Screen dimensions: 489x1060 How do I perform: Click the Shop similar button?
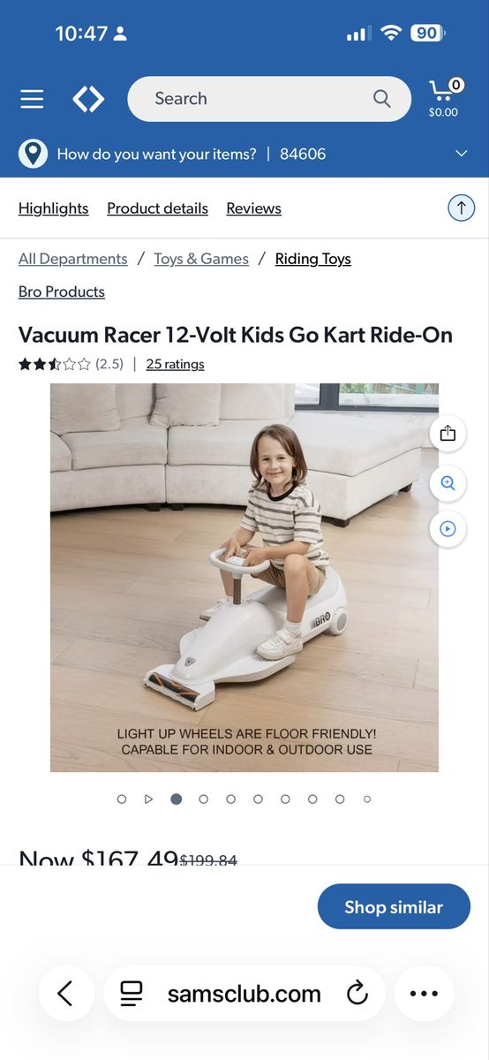[x=394, y=906]
